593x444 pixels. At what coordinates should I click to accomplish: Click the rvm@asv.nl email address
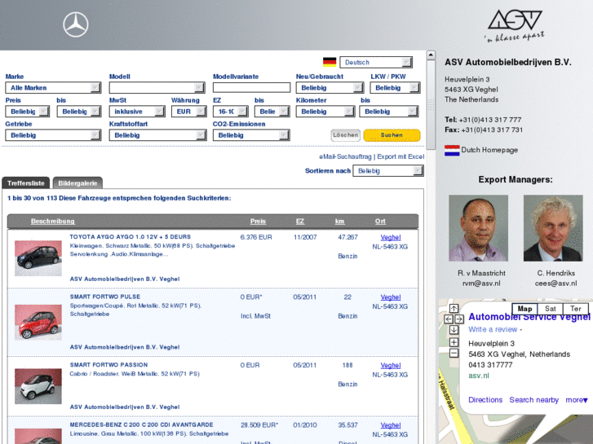(x=481, y=284)
